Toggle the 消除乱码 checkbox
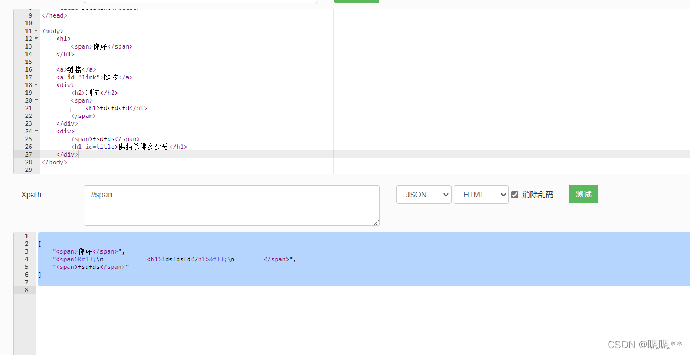This screenshot has height=355, width=690. click(514, 195)
